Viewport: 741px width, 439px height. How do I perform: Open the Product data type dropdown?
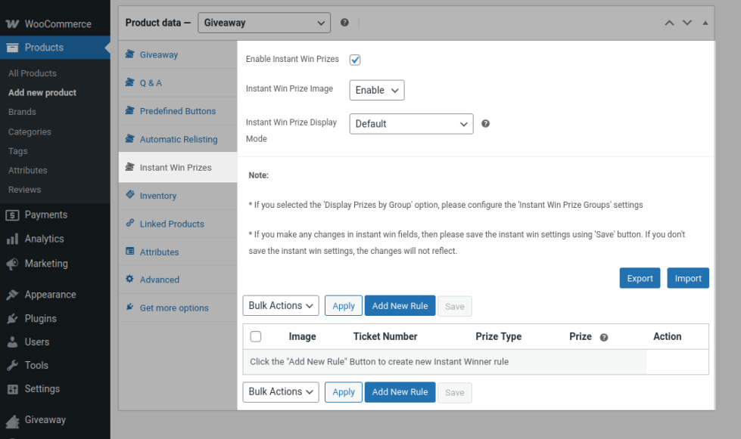(x=264, y=23)
